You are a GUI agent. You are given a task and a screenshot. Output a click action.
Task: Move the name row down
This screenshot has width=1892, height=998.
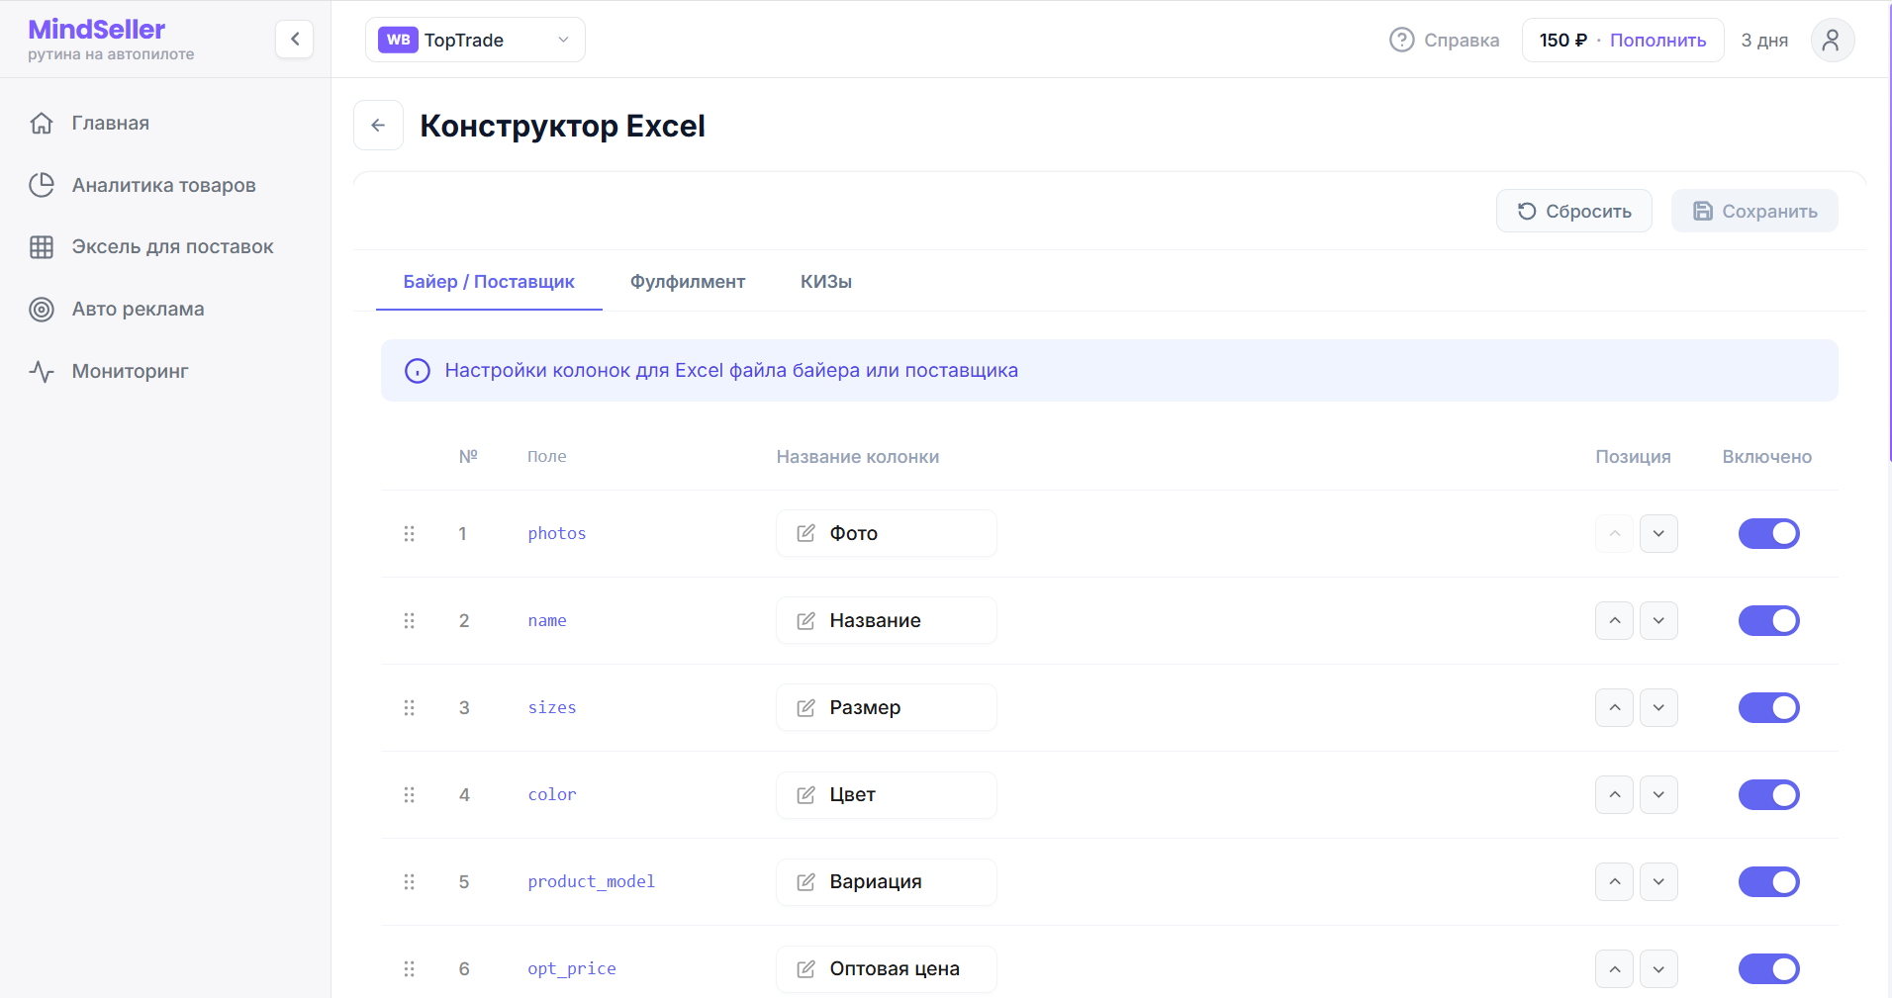coord(1658,620)
